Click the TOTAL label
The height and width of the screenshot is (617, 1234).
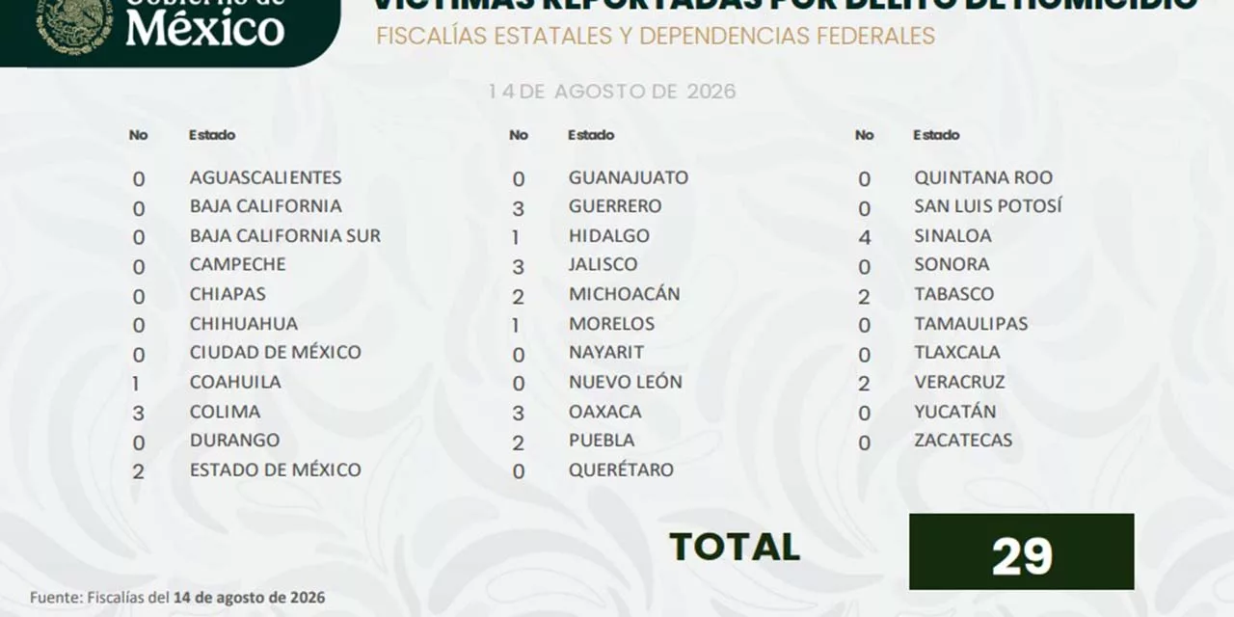pyautogui.click(x=735, y=547)
